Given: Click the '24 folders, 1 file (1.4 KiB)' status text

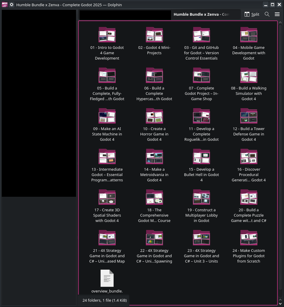Looking at the screenshot, I should (x=104, y=300).
